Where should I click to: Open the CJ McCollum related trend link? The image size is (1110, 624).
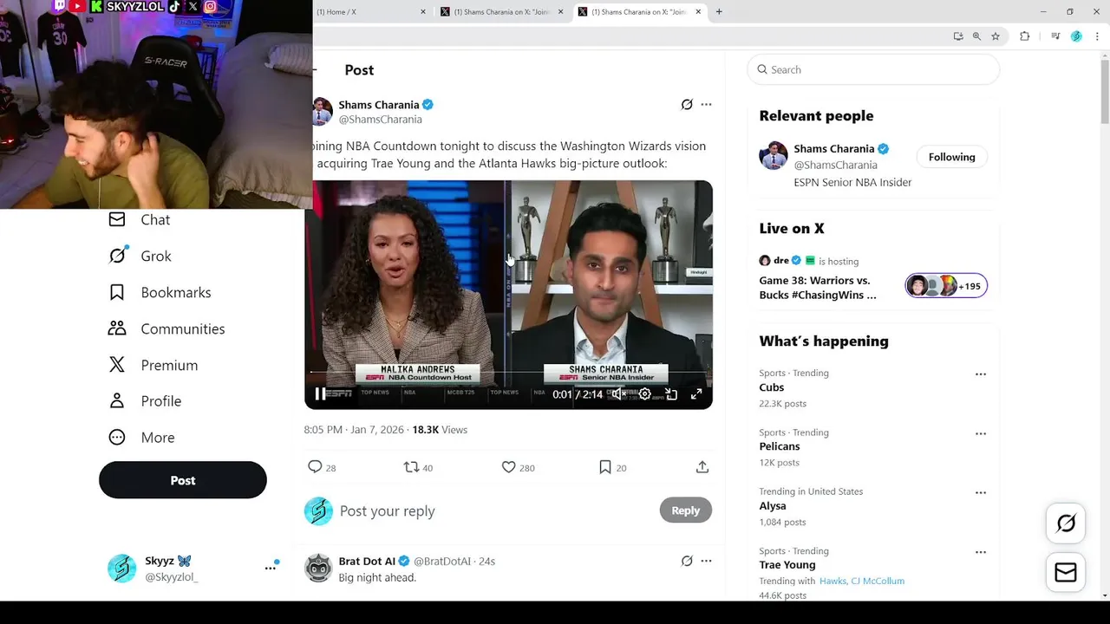tap(878, 581)
